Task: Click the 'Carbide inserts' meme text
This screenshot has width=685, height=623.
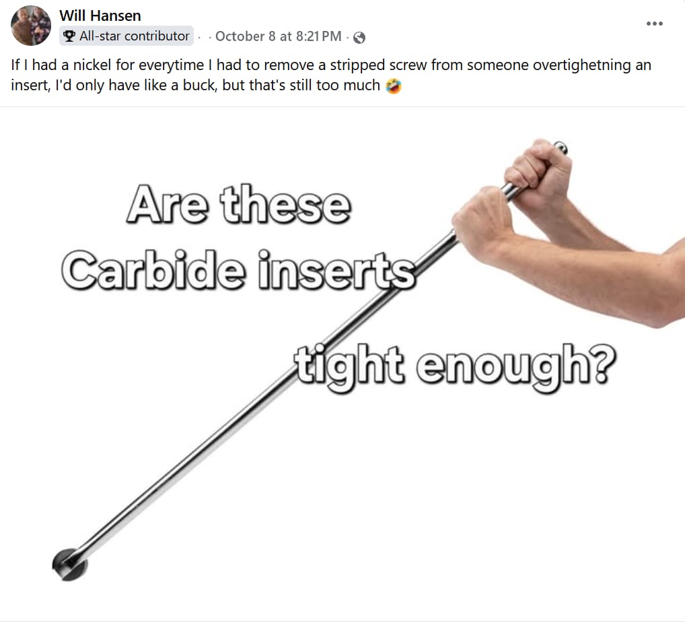Action: click(x=238, y=270)
